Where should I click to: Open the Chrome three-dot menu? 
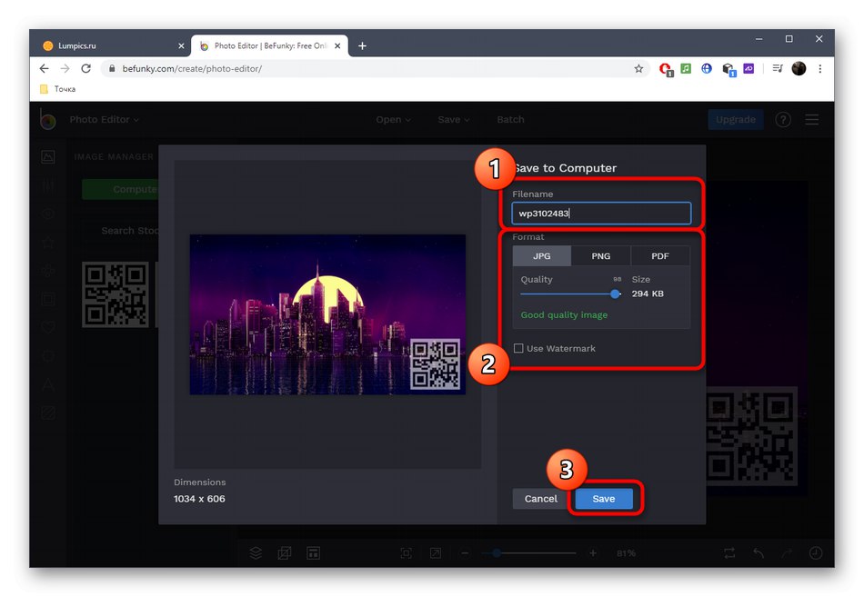point(820,68)
